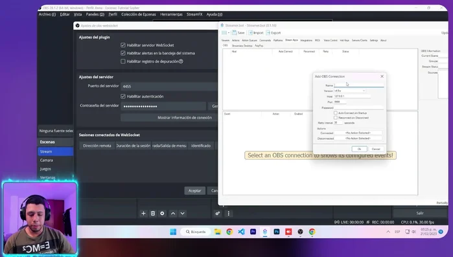Switch to the Commands tab in Streamer.bot
This screenshot has width=453, height=257.
pyautogui.click(x=265, y=40)
